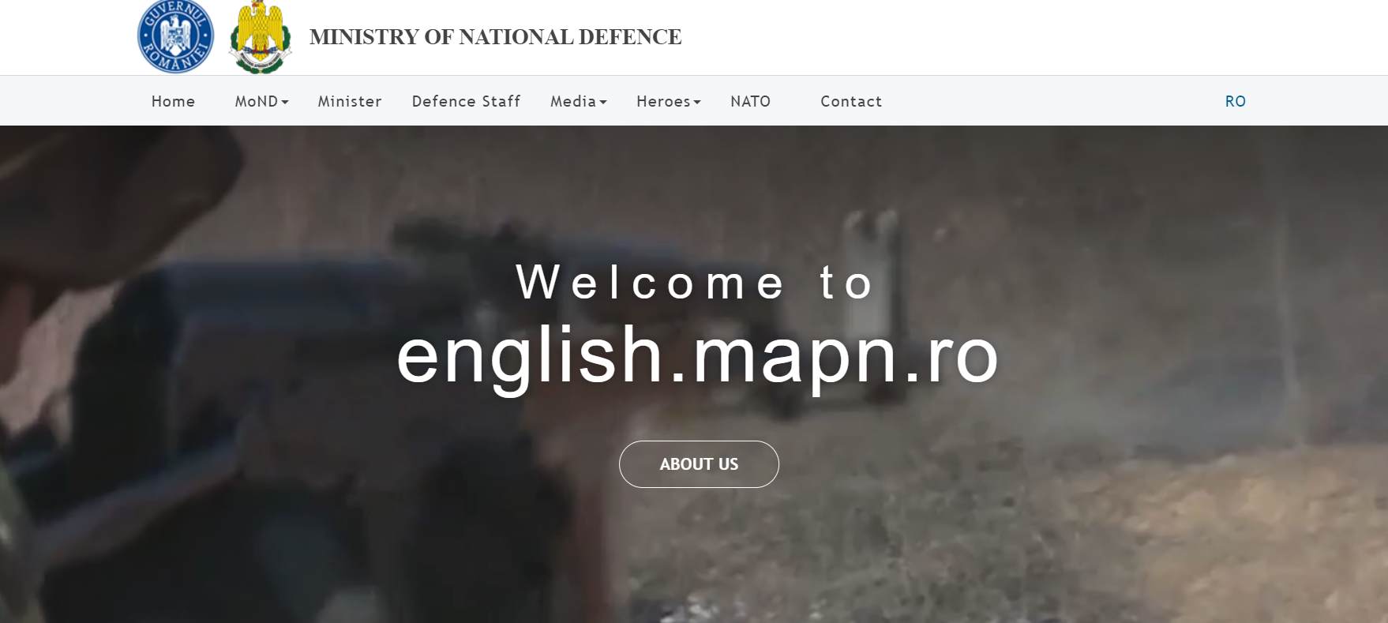Image resolution: width=1388 pixels, height=623 pixels.
Task: Open the Contact page
Action: [851, 101]
